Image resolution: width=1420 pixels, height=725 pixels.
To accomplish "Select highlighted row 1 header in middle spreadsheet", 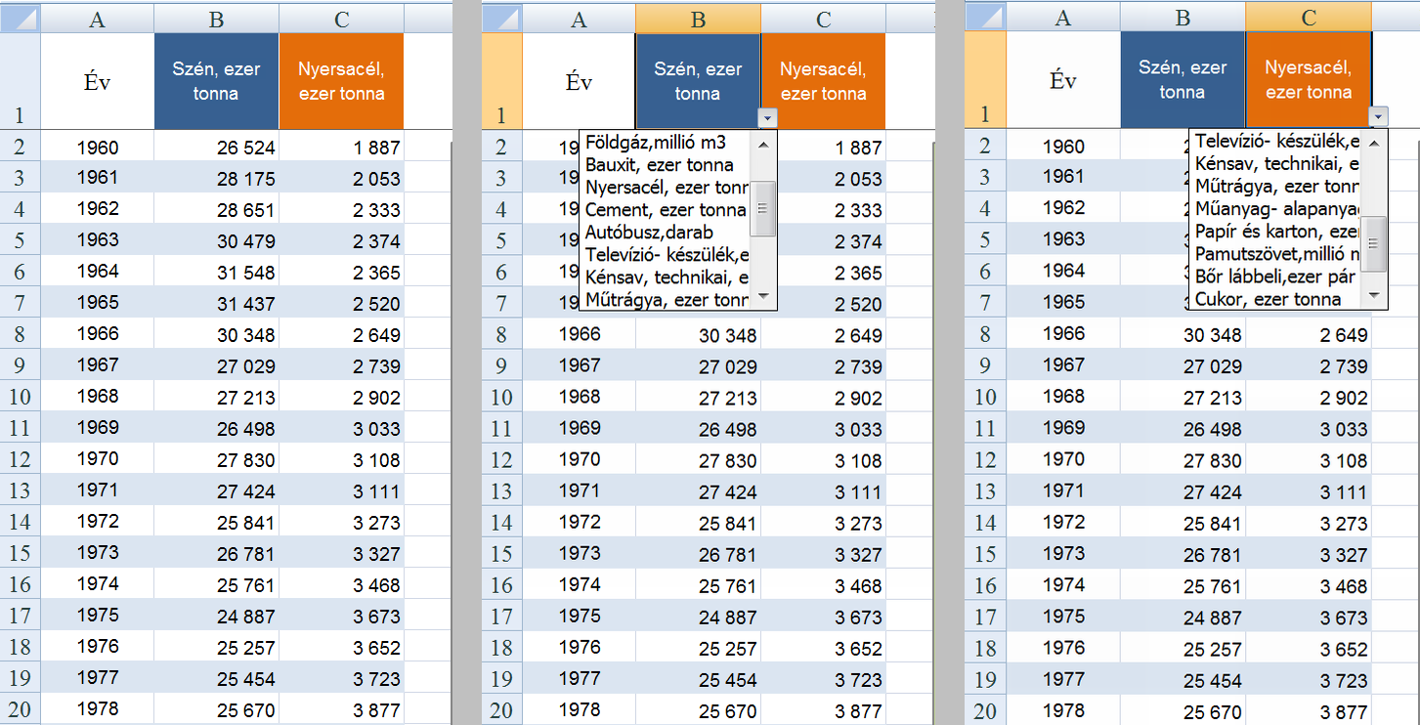I will [x=502, y=82].
